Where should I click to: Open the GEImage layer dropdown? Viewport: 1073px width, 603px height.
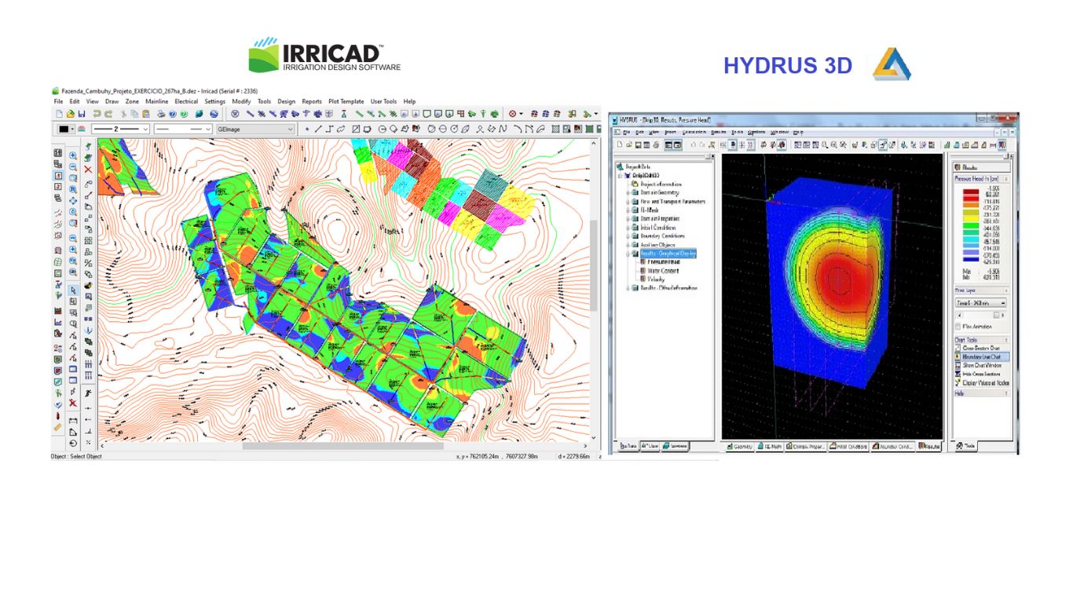[x=255, y=130]
